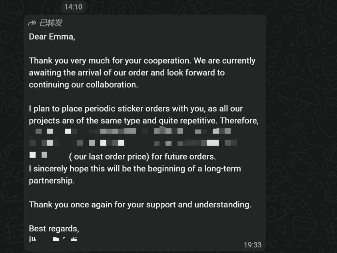Image resolution: width=337 pixels, height=253 pixels.
Task: Click the line starting "I sincerely hope"
Action: (135, 169)
